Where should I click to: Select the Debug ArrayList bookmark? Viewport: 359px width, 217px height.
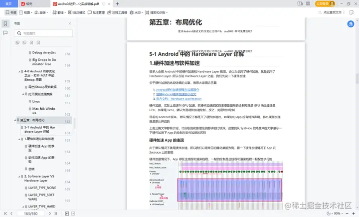[x=44, y=52]
